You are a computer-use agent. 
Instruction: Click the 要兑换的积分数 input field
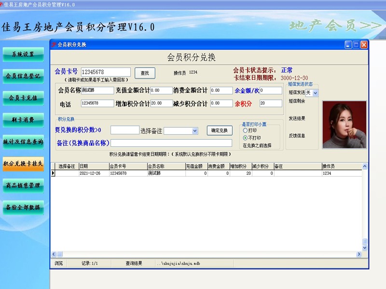coord(125,130)
